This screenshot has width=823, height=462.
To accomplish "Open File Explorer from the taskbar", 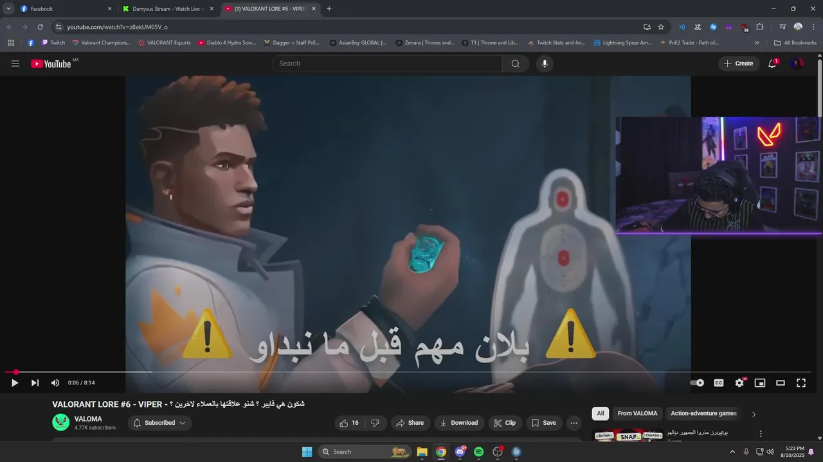I will (422, 452).
